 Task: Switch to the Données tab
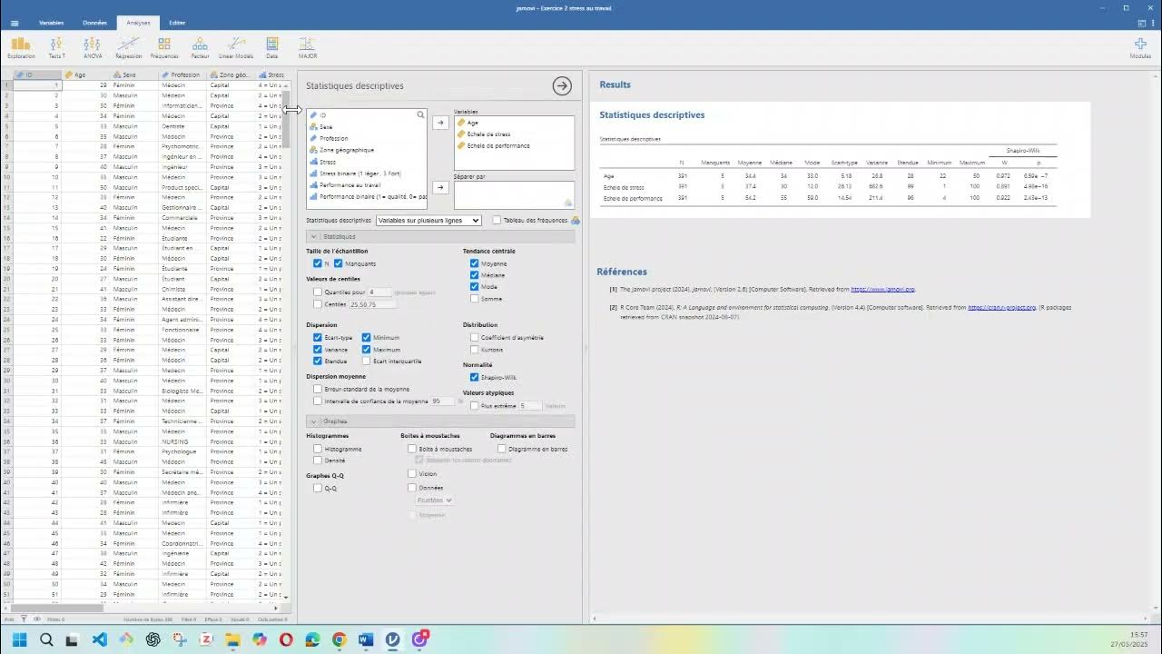click(94, 23)
